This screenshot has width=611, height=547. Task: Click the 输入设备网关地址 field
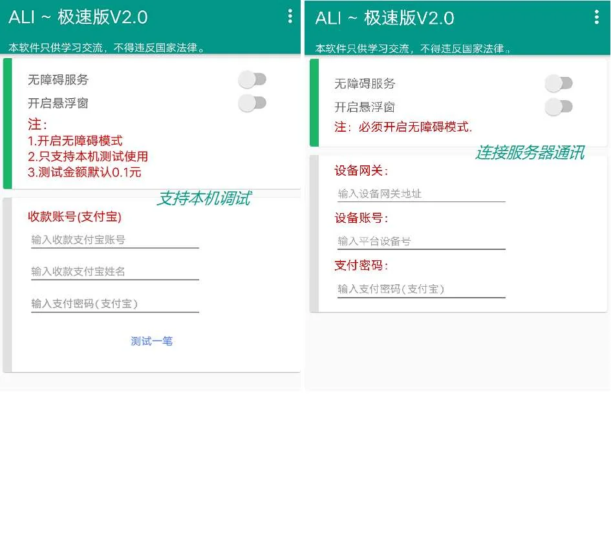(421, 194)
